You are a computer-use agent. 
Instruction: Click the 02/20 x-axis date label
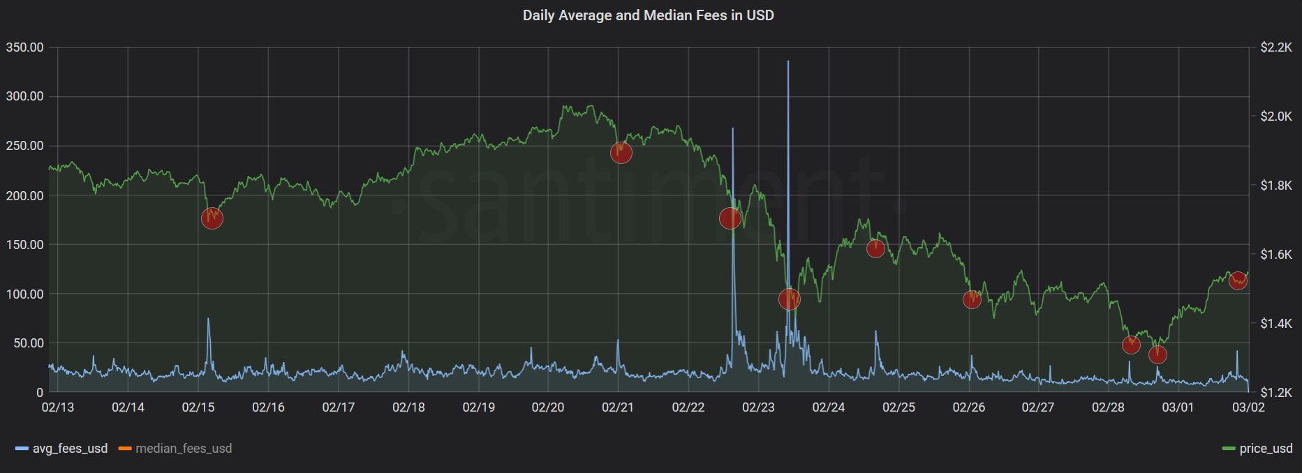pyautogui.click(x=548, y=407)
